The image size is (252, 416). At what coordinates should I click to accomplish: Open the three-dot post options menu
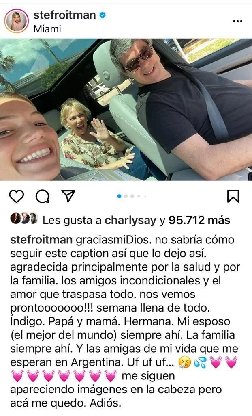click(x=237, y=21)
